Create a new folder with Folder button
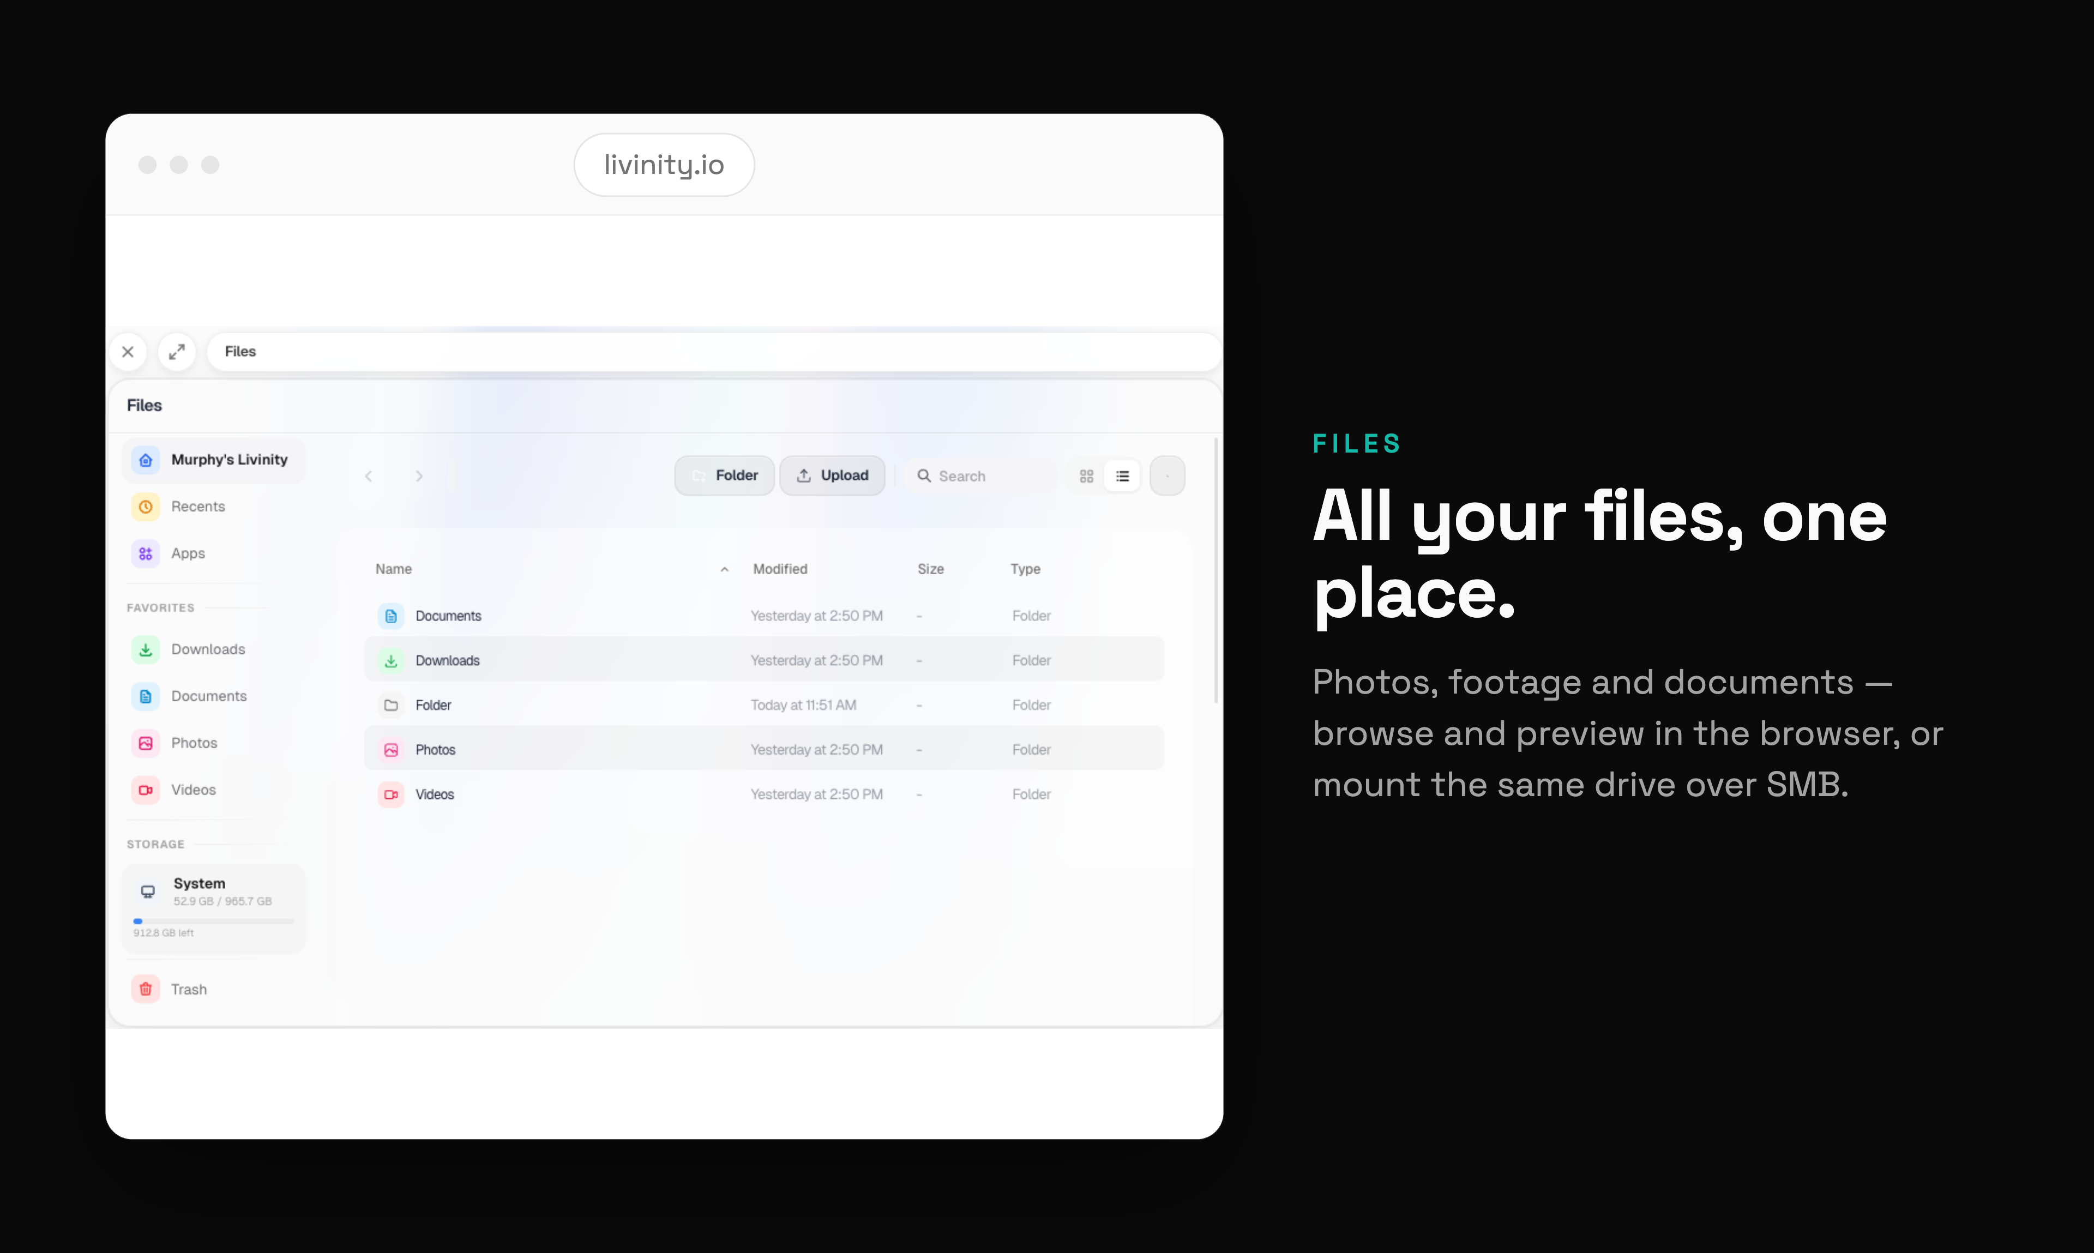2094x1253 pixels. 725,475
